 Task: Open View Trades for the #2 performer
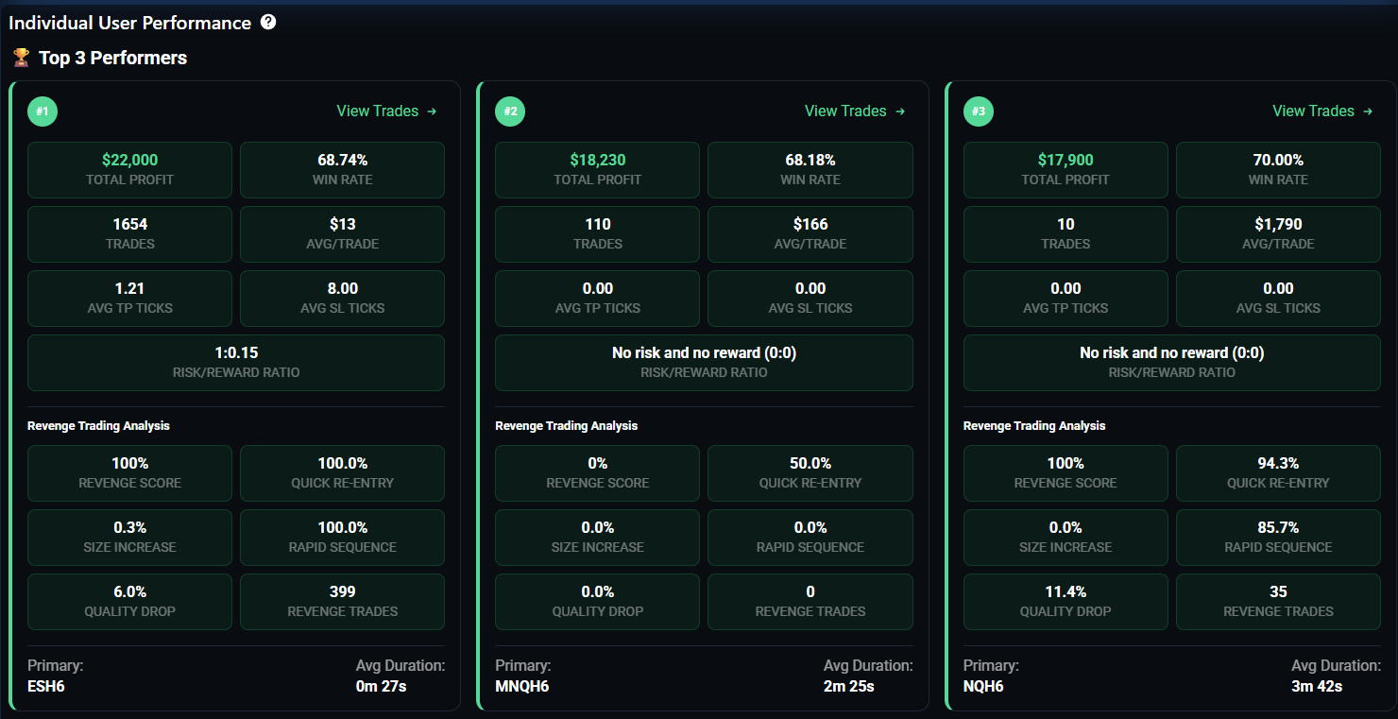tap(854, 111)
